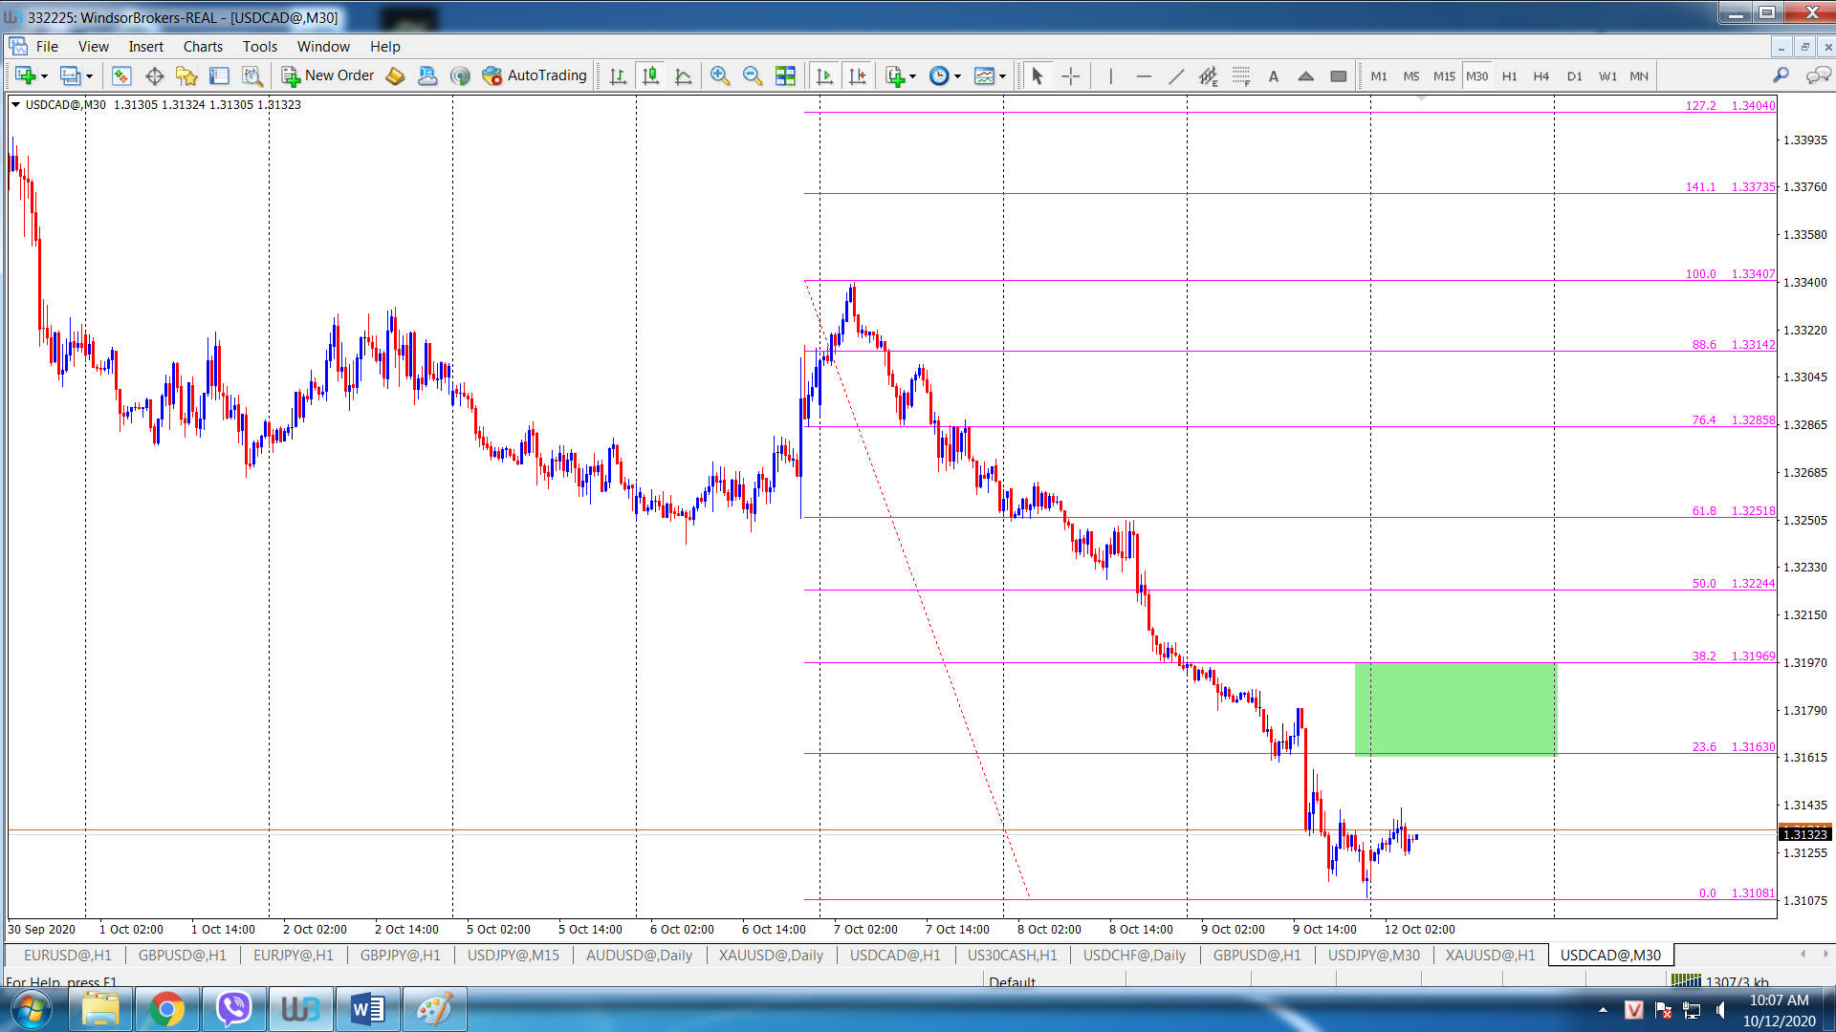1836x1032 pixels.
Task: Switch chart to line chart icon
Action: click(x=683, y=76)
